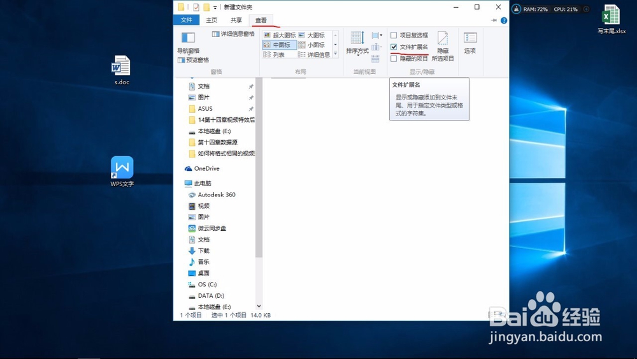Select 超大图标 extra large icons layout

[280, 35]
